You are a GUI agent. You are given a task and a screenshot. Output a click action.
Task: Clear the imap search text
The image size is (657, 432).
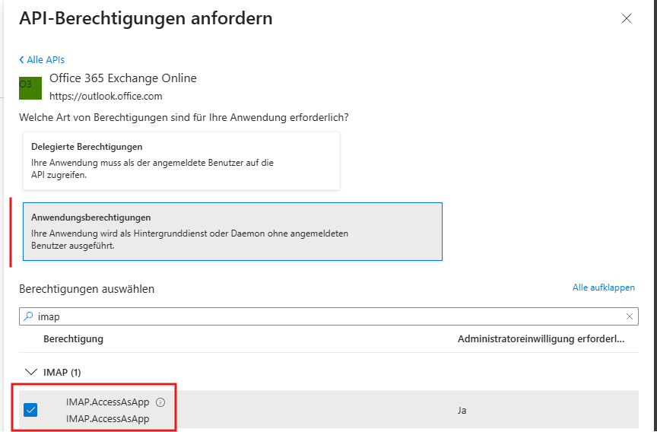630,316
